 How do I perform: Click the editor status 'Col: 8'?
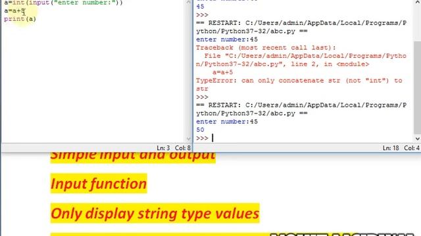click(x=183, y=148)
